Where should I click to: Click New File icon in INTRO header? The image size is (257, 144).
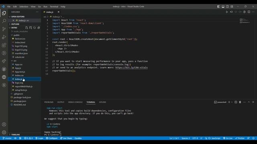pyautogui.click(x=27, y=28)
